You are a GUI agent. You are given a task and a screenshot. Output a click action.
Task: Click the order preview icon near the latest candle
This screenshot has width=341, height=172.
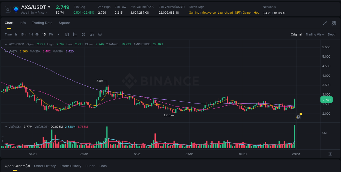pyautogui.click(x=298, y=117)
